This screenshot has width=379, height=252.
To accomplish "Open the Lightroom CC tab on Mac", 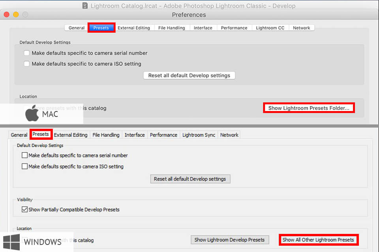I will [270, 28].
